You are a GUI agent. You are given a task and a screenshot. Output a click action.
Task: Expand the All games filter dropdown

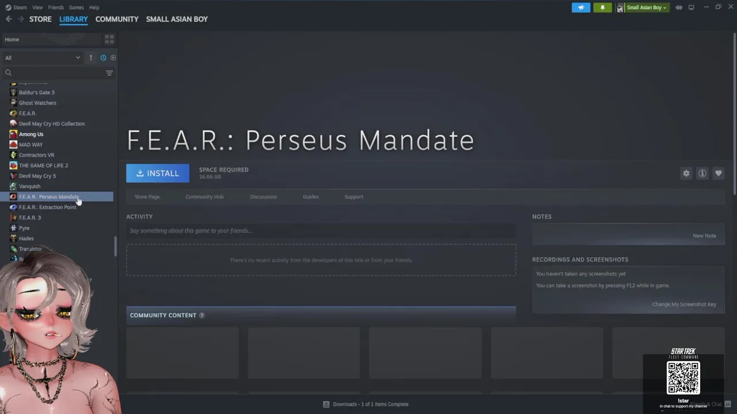[x=43, y=57]
